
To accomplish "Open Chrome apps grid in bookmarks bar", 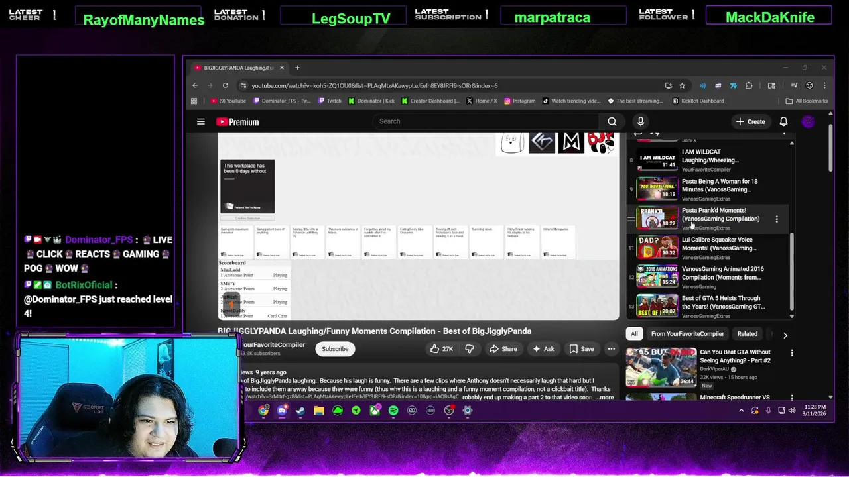I will click(x=194, y=101).
